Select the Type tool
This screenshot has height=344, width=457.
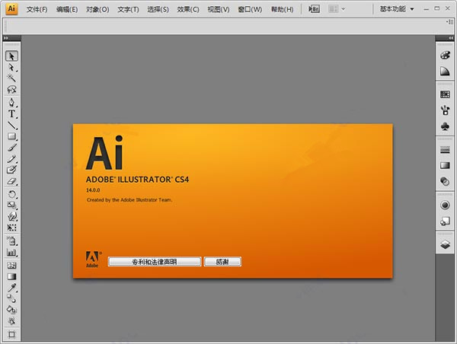pos(11,113)
